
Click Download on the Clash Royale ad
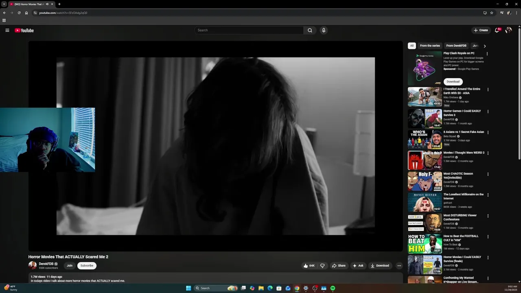click(453, 81)
